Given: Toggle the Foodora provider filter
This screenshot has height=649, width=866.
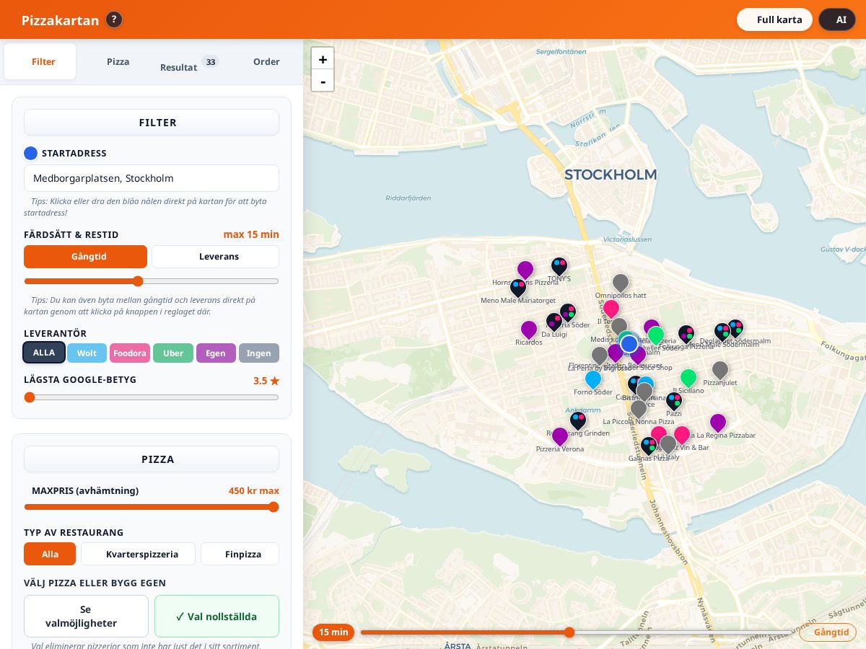Looking at the screenshot, I should [130, 353].
